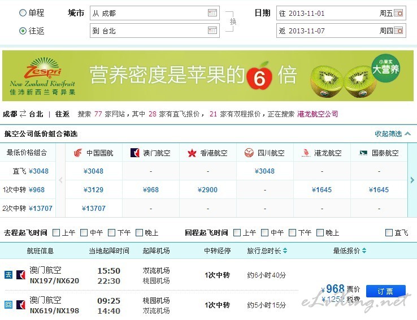Screen dimensions: 417x320
Task: Sort by 最低报价 column
Action: tap(349, 250)
